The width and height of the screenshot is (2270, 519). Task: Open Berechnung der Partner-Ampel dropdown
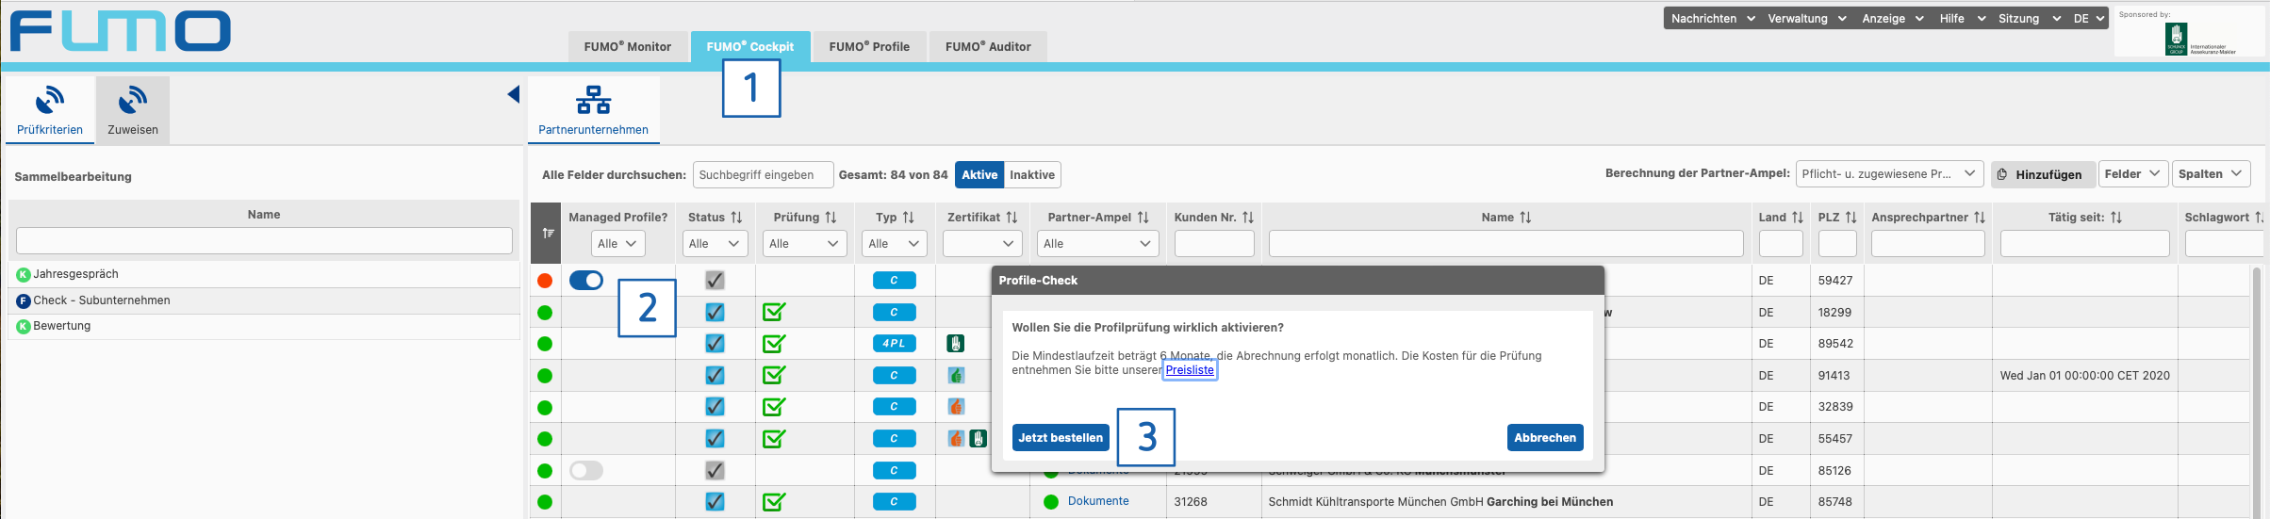(1888, 174)
